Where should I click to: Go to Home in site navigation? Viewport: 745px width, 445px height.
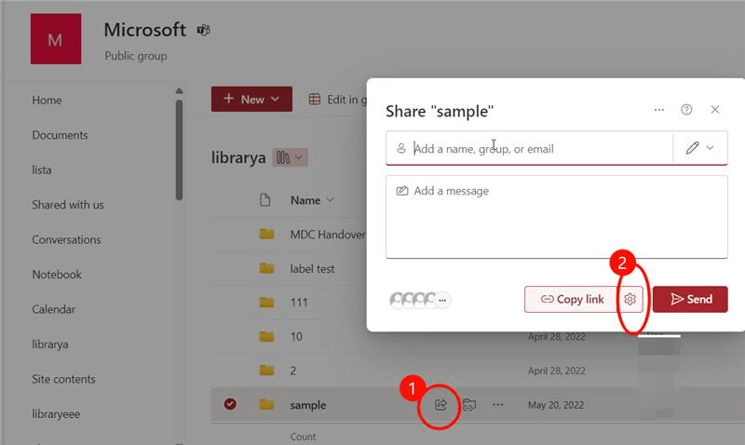coord(47,101)
